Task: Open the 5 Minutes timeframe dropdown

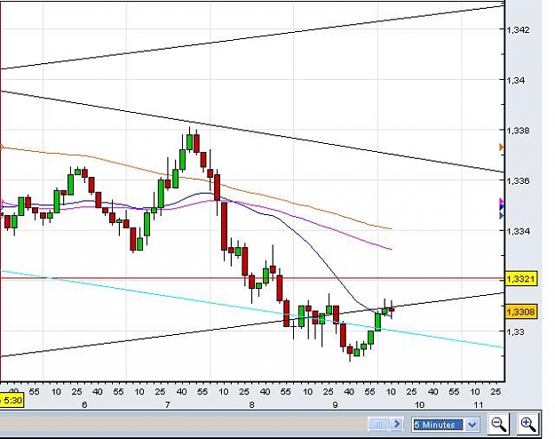Action: click(472, 424)
